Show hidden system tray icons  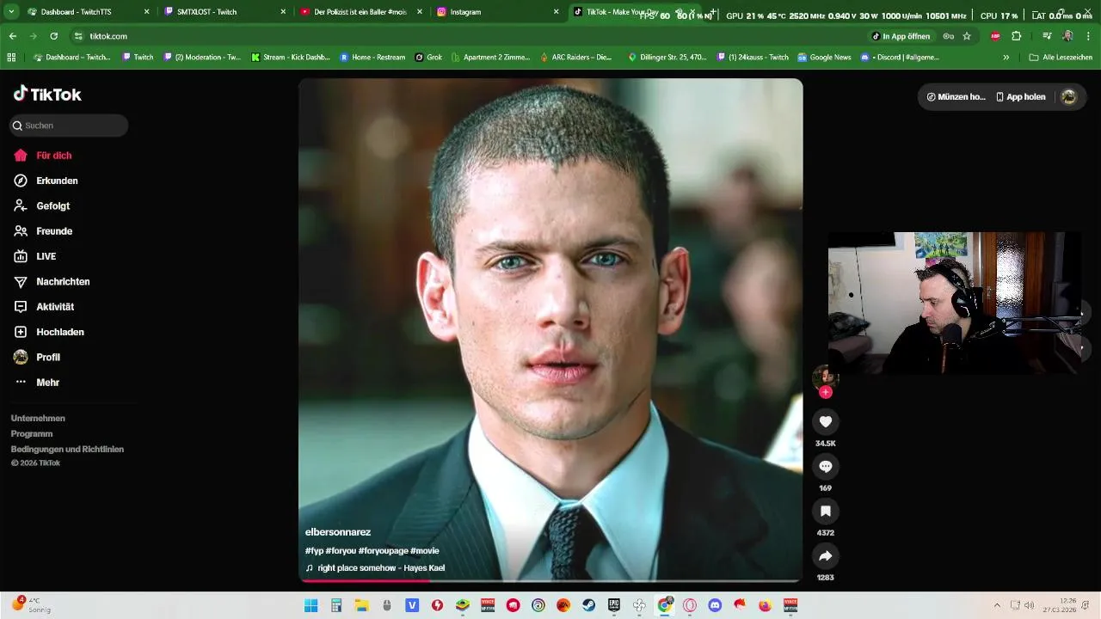click(x=997, y=605)
